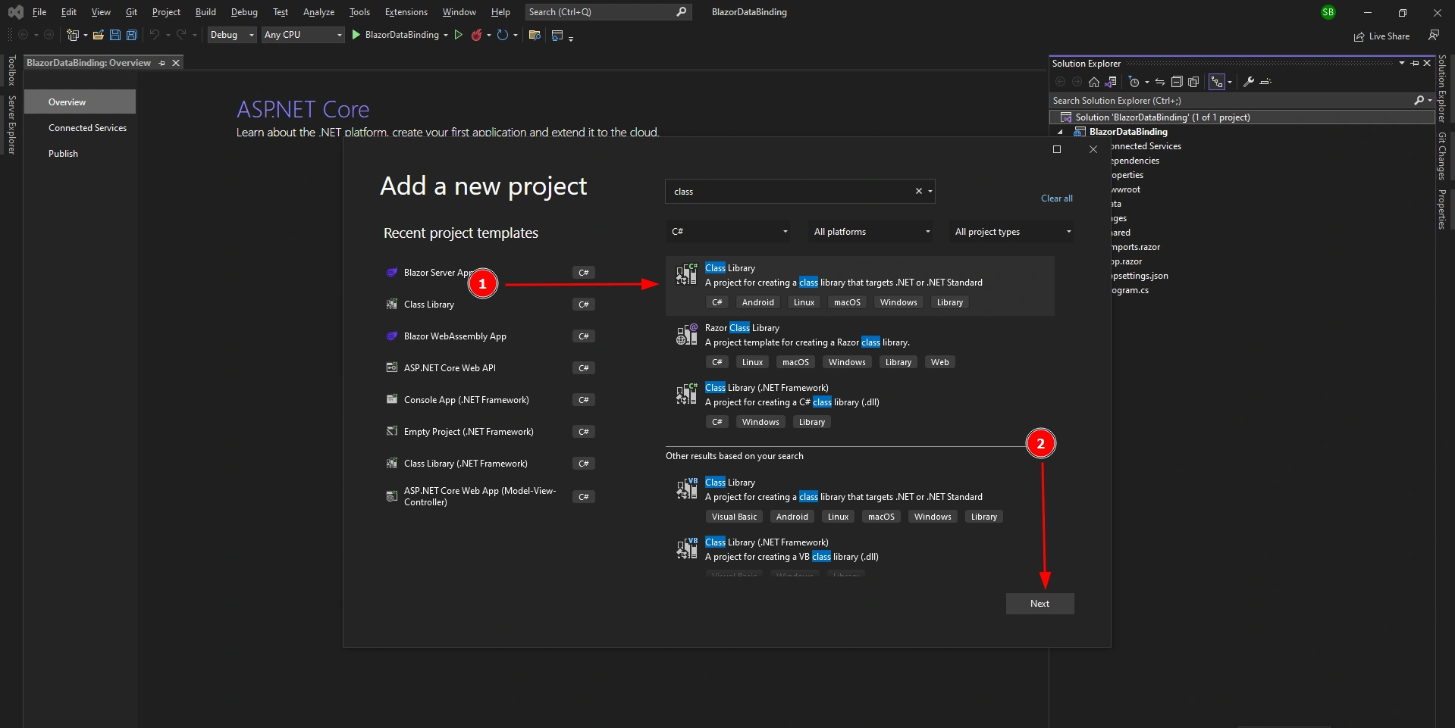The height and width of the screenshot is (728, 1455).
Task: Choose Empty Project (.NET Framework) recent template
Action: coord(490,432)
